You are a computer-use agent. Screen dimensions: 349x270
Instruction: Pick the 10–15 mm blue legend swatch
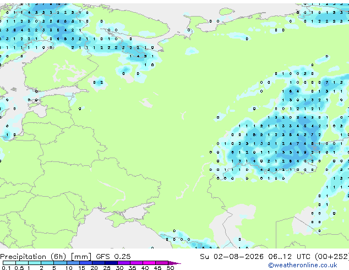[73, 263]
